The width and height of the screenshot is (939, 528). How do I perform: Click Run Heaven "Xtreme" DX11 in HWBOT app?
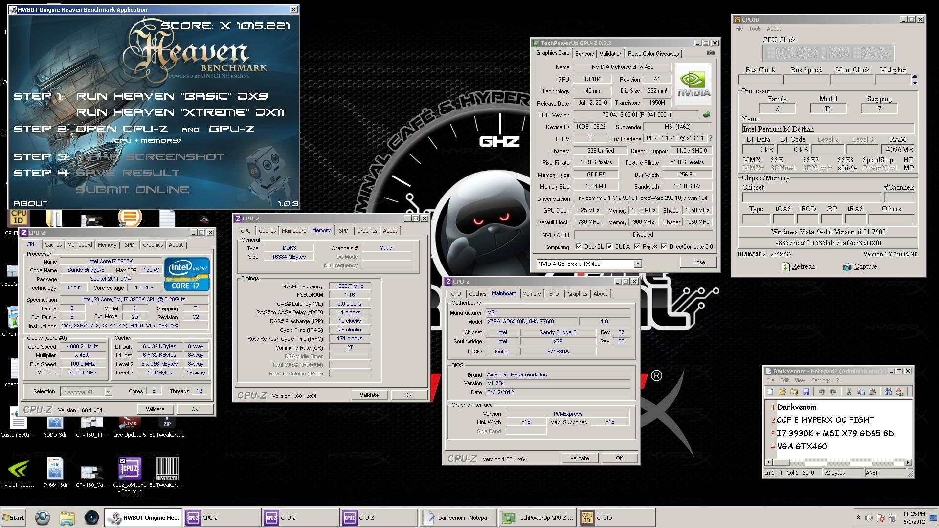coord(180,112)
